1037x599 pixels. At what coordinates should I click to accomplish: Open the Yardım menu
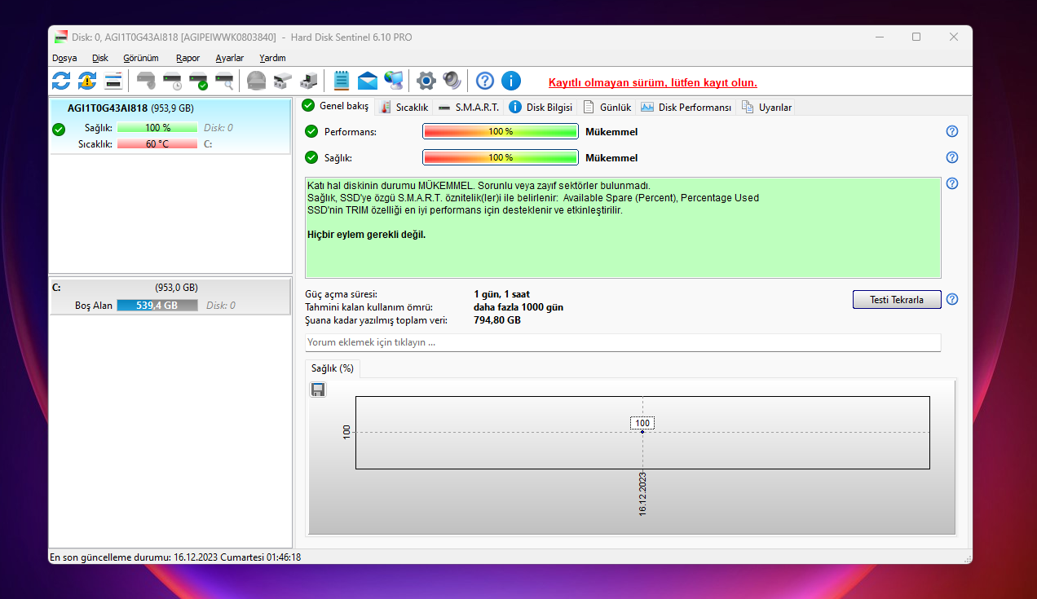point(272,58)
